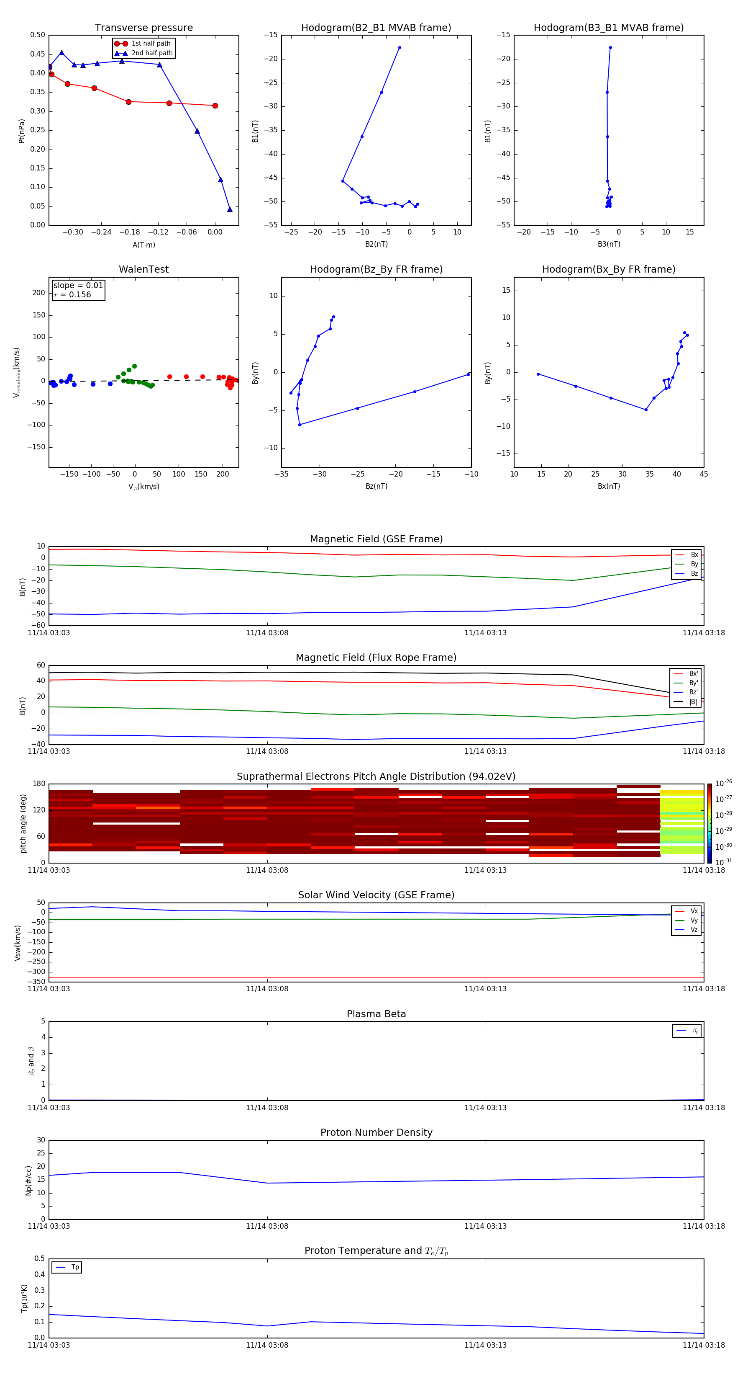Click the "Magnetic Field (GSE Frame)" title
Image resolution: width=753 pixels, height=1382 pixels.
(376, 539)
